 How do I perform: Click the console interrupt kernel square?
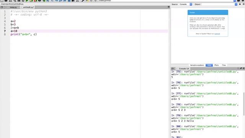[238, 69]
